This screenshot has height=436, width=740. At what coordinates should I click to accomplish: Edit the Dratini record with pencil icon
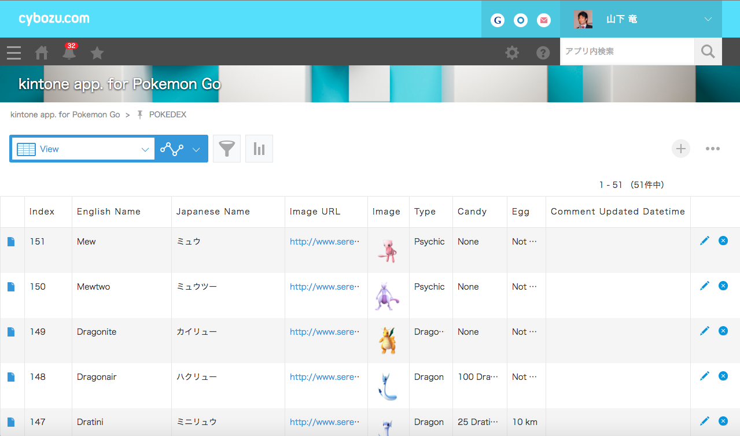(704, 421)
